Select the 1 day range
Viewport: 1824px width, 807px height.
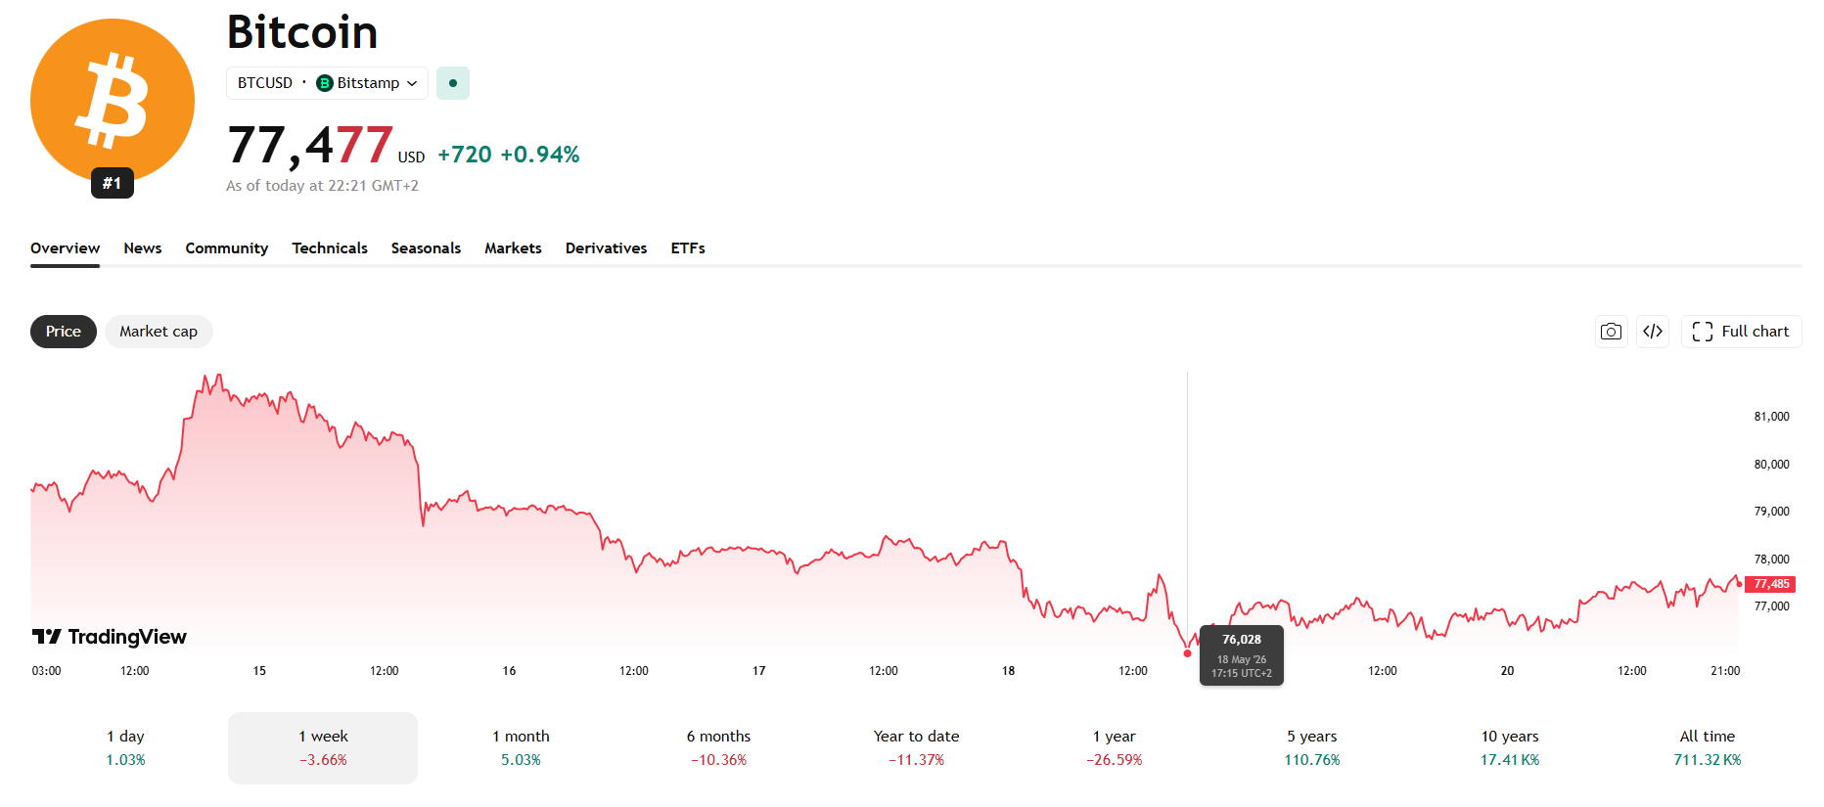125,748
